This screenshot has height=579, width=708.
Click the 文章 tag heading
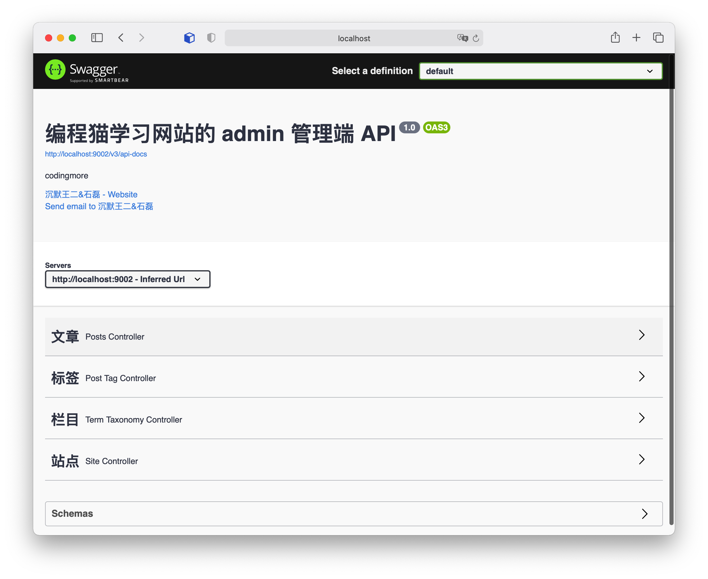65,337
